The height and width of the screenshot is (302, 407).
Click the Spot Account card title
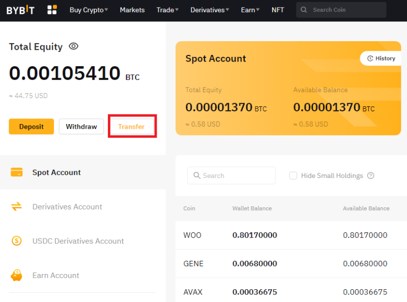(216, 58)
